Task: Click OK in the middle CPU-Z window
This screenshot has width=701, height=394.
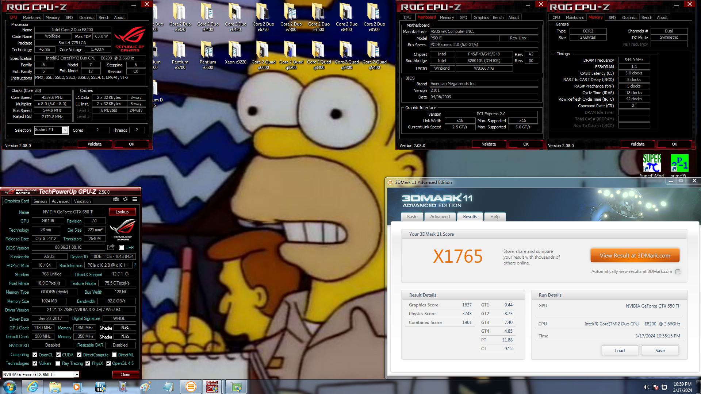Action: [526, 144]
